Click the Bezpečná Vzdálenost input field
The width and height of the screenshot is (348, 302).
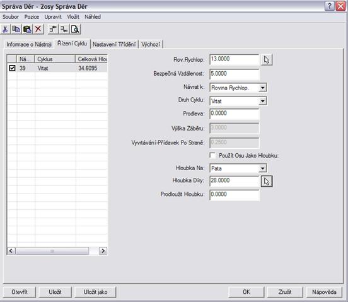tap(234, 74)
